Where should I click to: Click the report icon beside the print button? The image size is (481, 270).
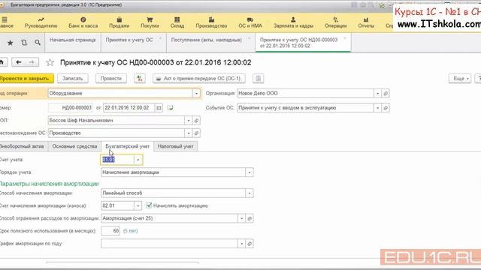pyautogui.click(x=259, y=78)
